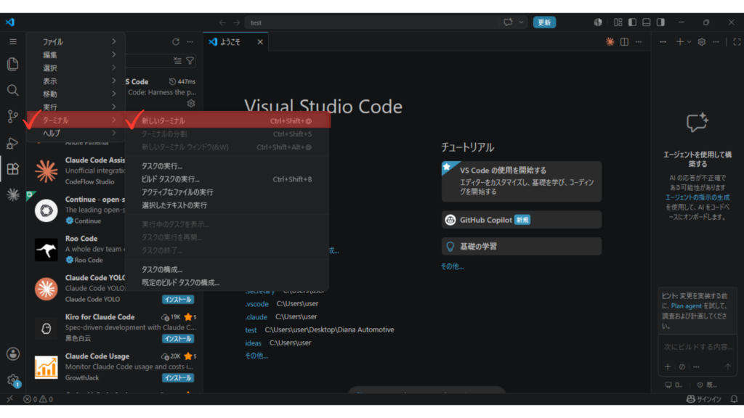Open the ideas recent folder link
Screen dimensions: 744x418
pos(253,343)
